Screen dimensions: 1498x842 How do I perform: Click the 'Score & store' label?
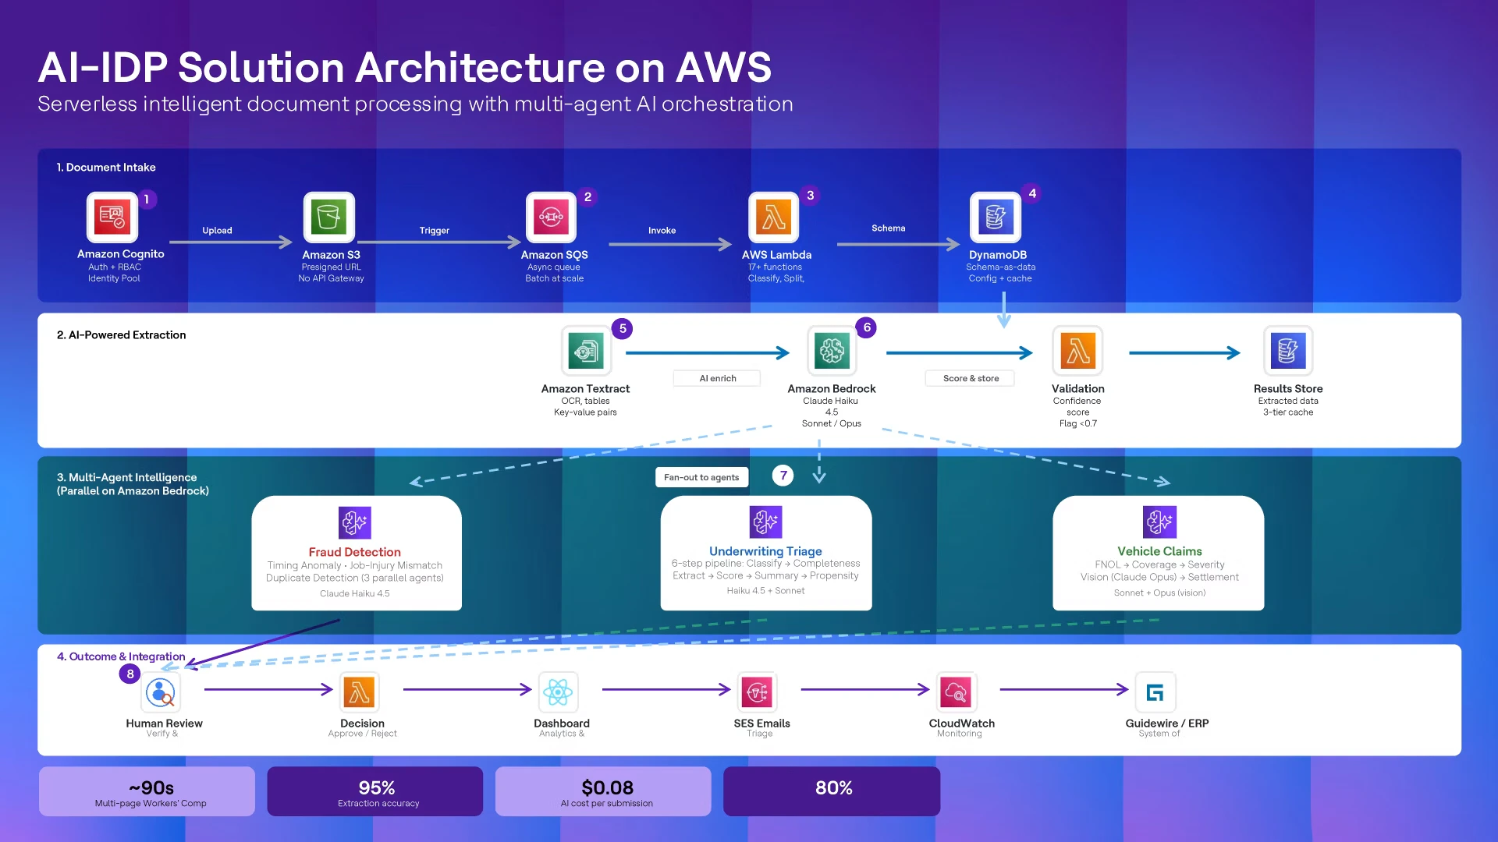coord(970,378)
